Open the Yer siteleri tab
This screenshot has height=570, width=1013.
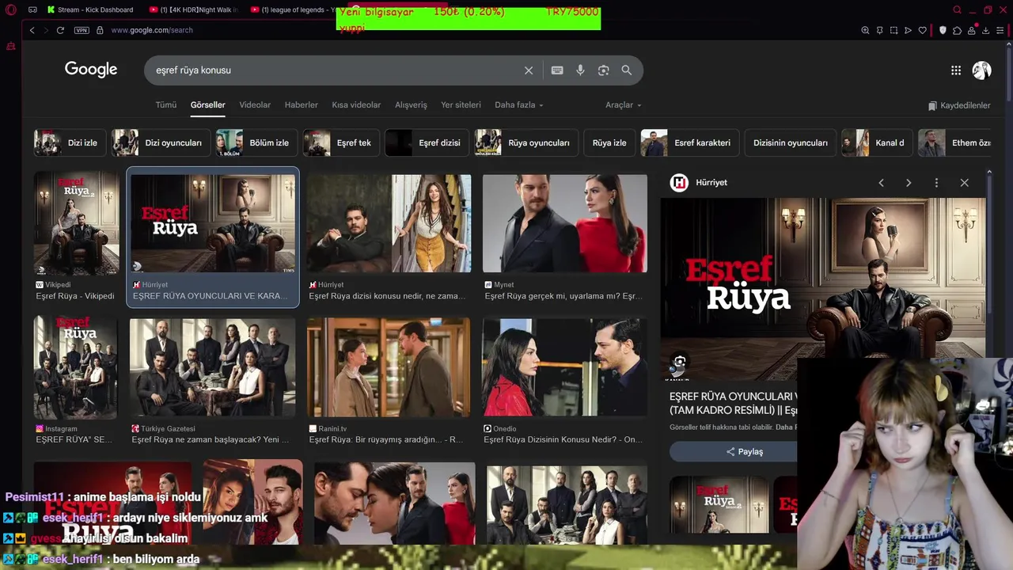click(x=461, y=104)
